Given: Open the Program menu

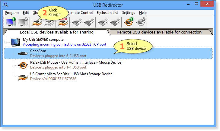Looking at the screenshot, I should pyautogui.click(x=12, y=13).
